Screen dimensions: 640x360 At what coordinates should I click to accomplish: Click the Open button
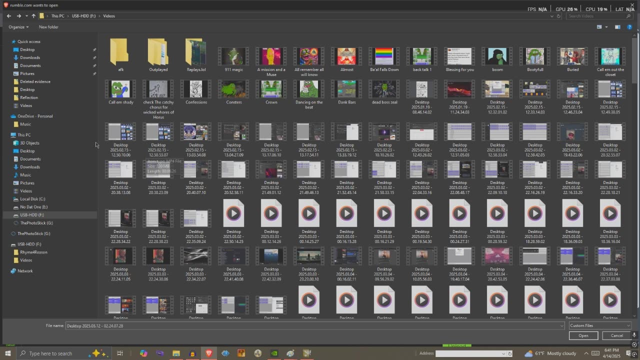[x=583, y=335]
